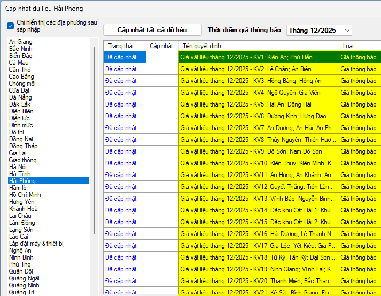Click Giá thông báo cell in KV9 row
Screen dimensions: 381x296
[359, 151]
